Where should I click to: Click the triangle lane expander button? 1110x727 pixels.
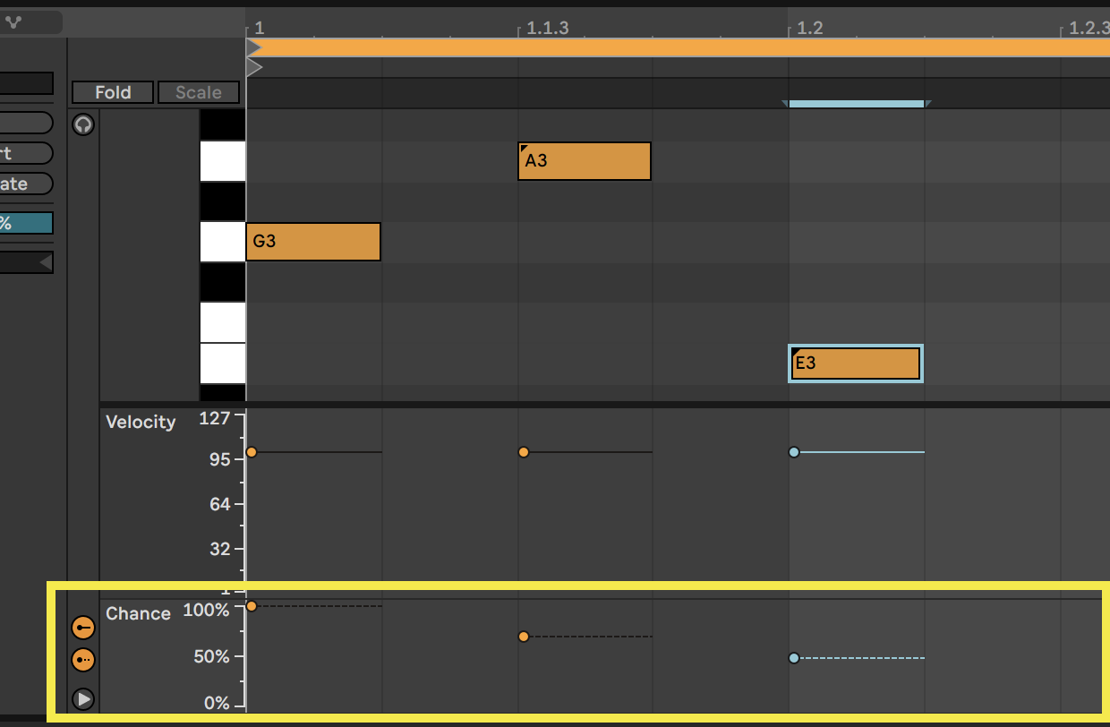coord(83,698)
